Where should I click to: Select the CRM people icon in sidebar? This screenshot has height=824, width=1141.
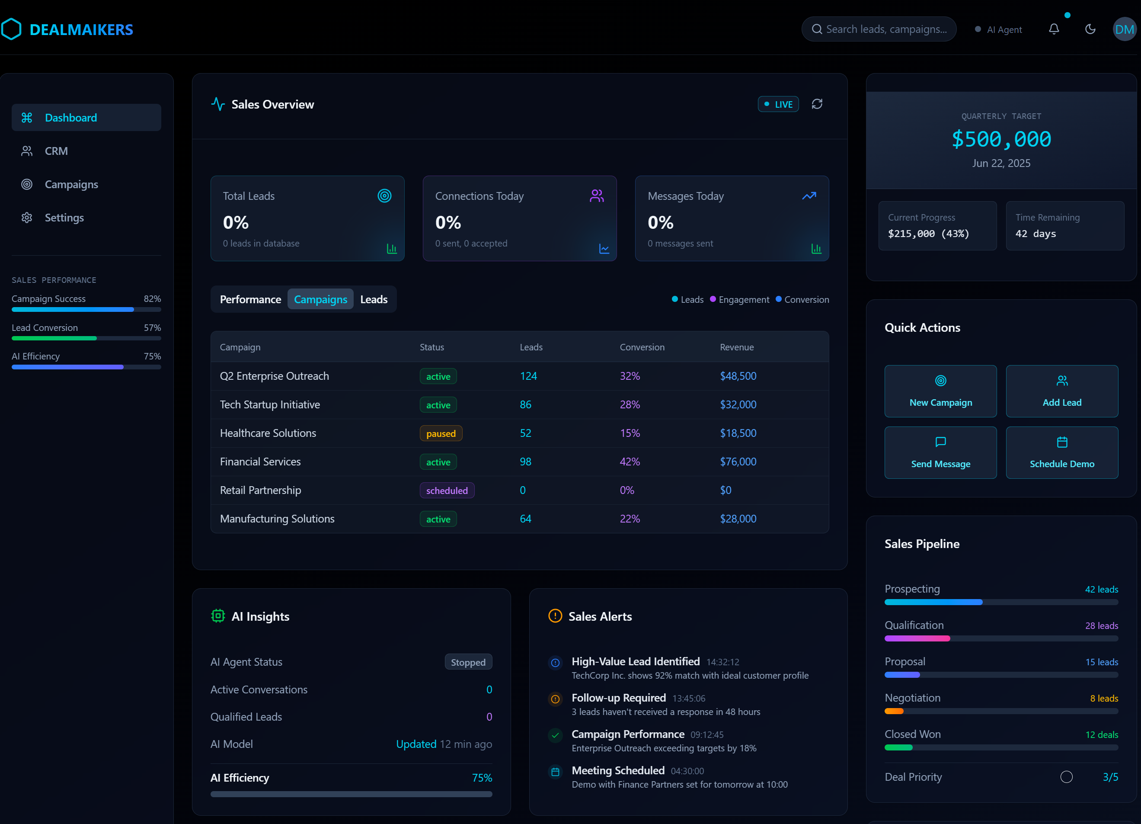click(27, 151)
